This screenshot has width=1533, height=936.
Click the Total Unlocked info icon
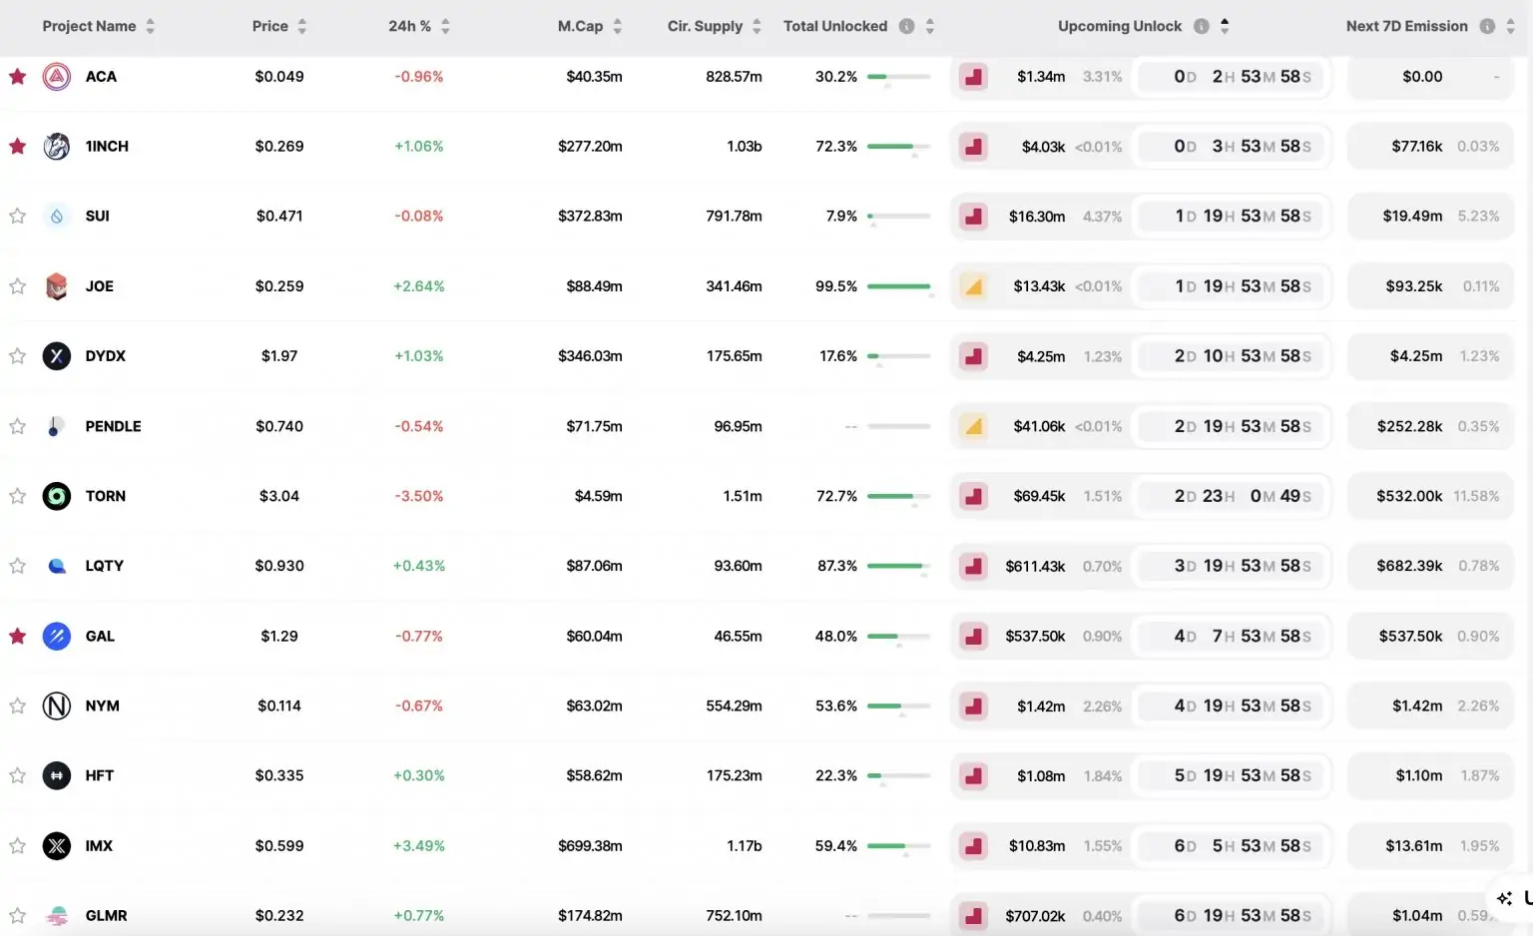pos(906,26)
